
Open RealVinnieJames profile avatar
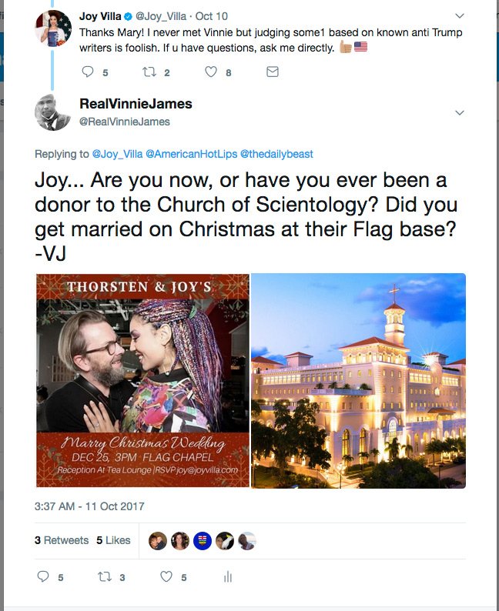click(53, 112)
